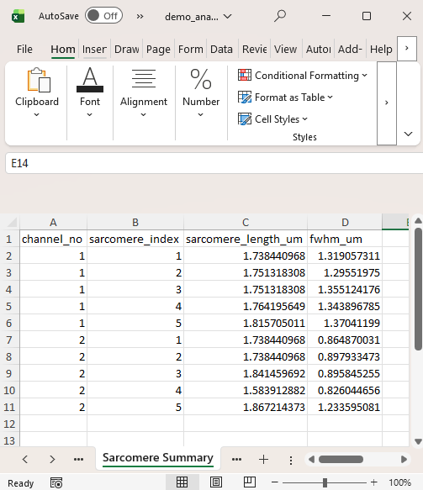
Task: Click the horizontal scrollbar right arrow
Action: (x=404, y=459)
